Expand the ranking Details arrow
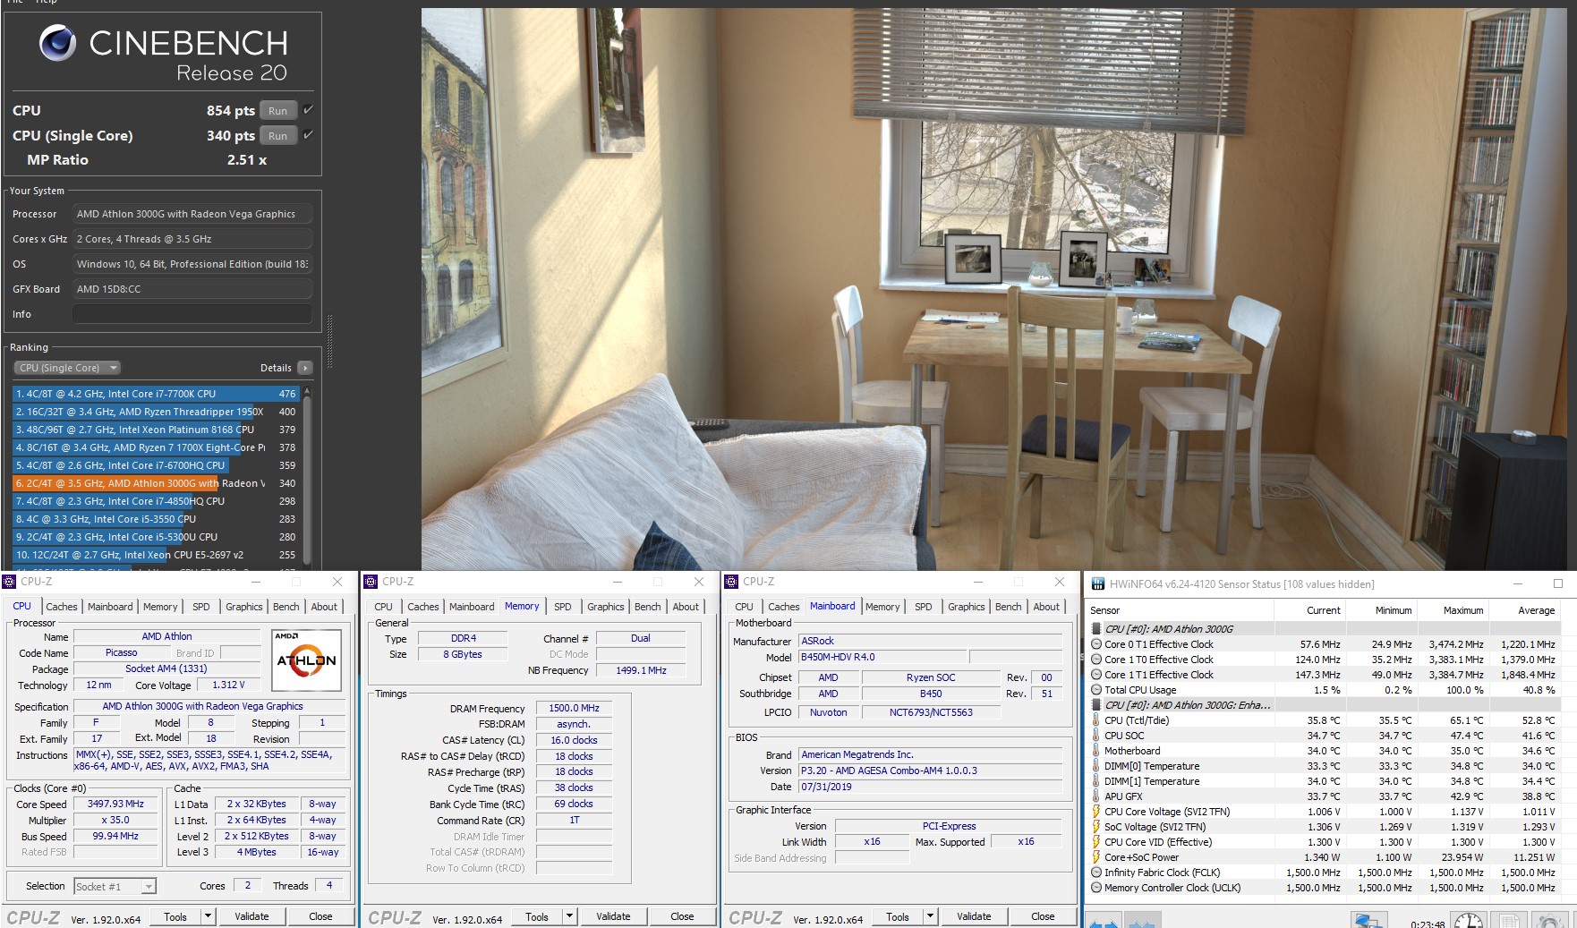The height and width of the screenshot is (928, 1577). pyautogui.click(x=305, y=368)
